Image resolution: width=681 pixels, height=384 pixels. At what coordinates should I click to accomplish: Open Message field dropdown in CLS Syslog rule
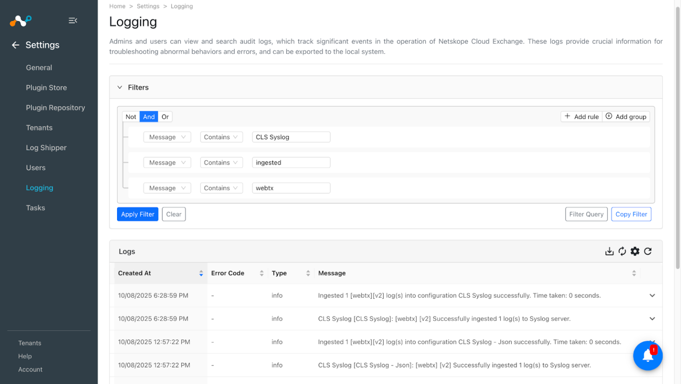[167, 137]
